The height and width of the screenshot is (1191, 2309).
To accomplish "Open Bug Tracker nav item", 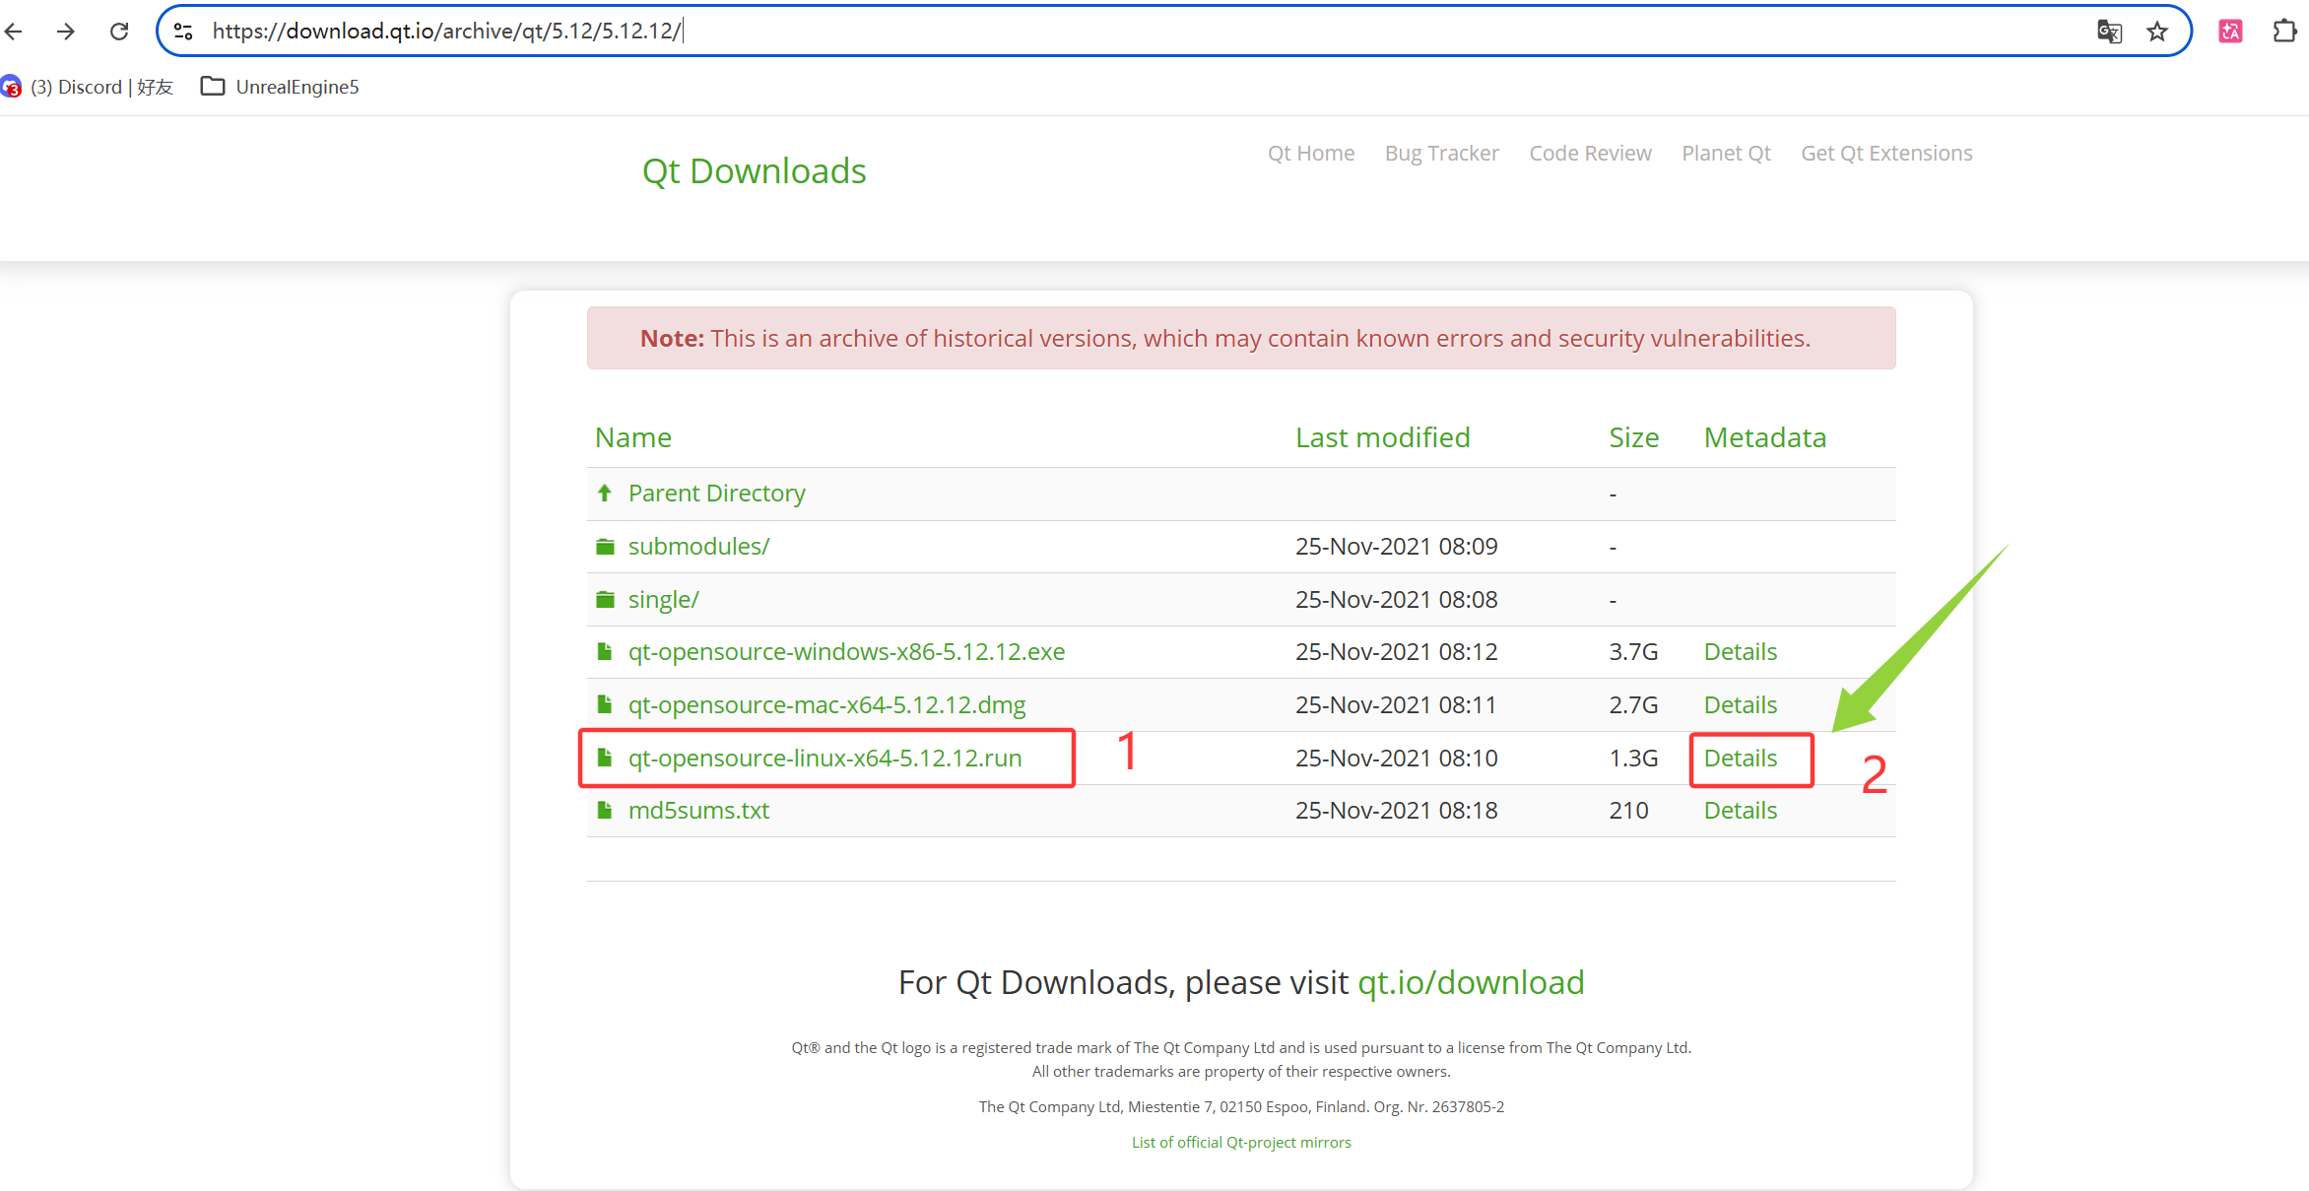I will click(x=1441, y=153).
